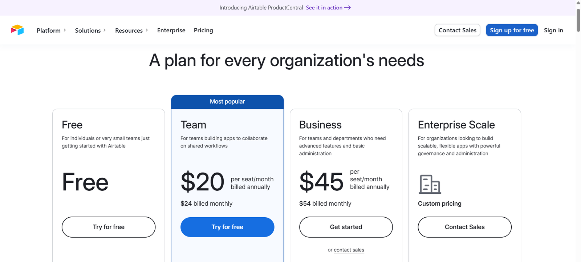Viewport: 581px width, 262px height.
Task: Expand the Platform menu chevron
Action: (65, 30)
